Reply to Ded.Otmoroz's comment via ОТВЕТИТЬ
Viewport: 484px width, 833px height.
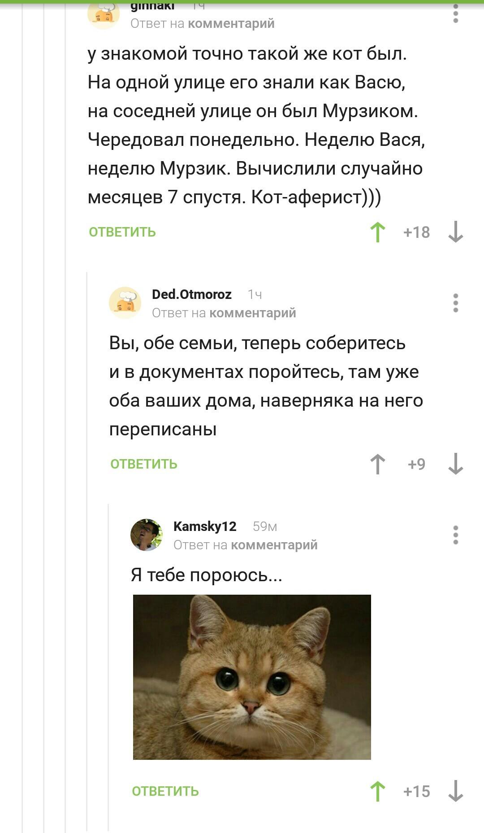coord(144,464)
